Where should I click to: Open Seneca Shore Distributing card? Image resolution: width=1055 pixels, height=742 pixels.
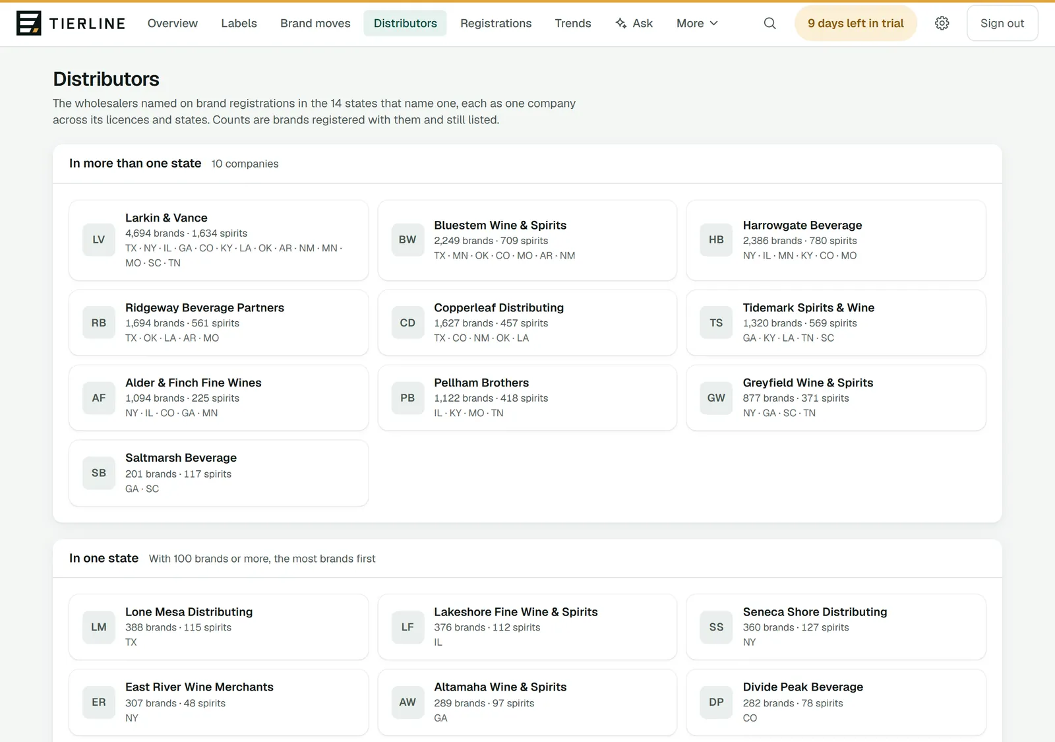pyautogui.click(x=836, y=627)
